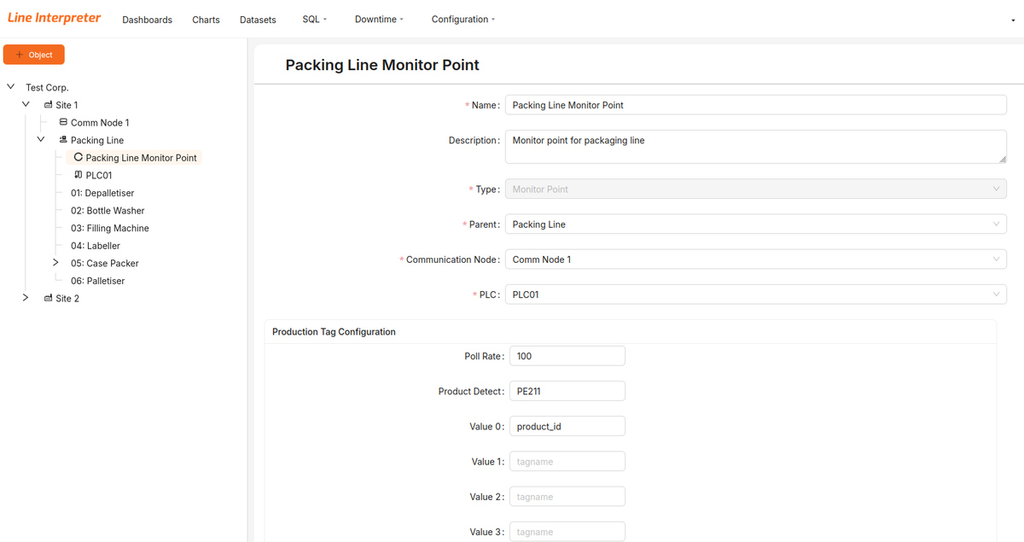The height and width of the screenshot is (542, 1024).
Task: Open the PLC dropdown showing PLC01
Action: (754, 294)
